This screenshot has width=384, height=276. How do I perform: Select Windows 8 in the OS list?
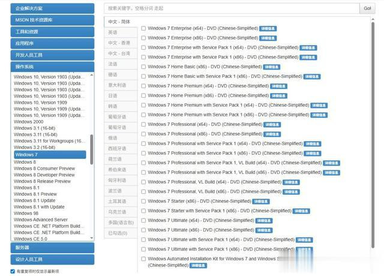pyautogui.click(x=25, y=162)
